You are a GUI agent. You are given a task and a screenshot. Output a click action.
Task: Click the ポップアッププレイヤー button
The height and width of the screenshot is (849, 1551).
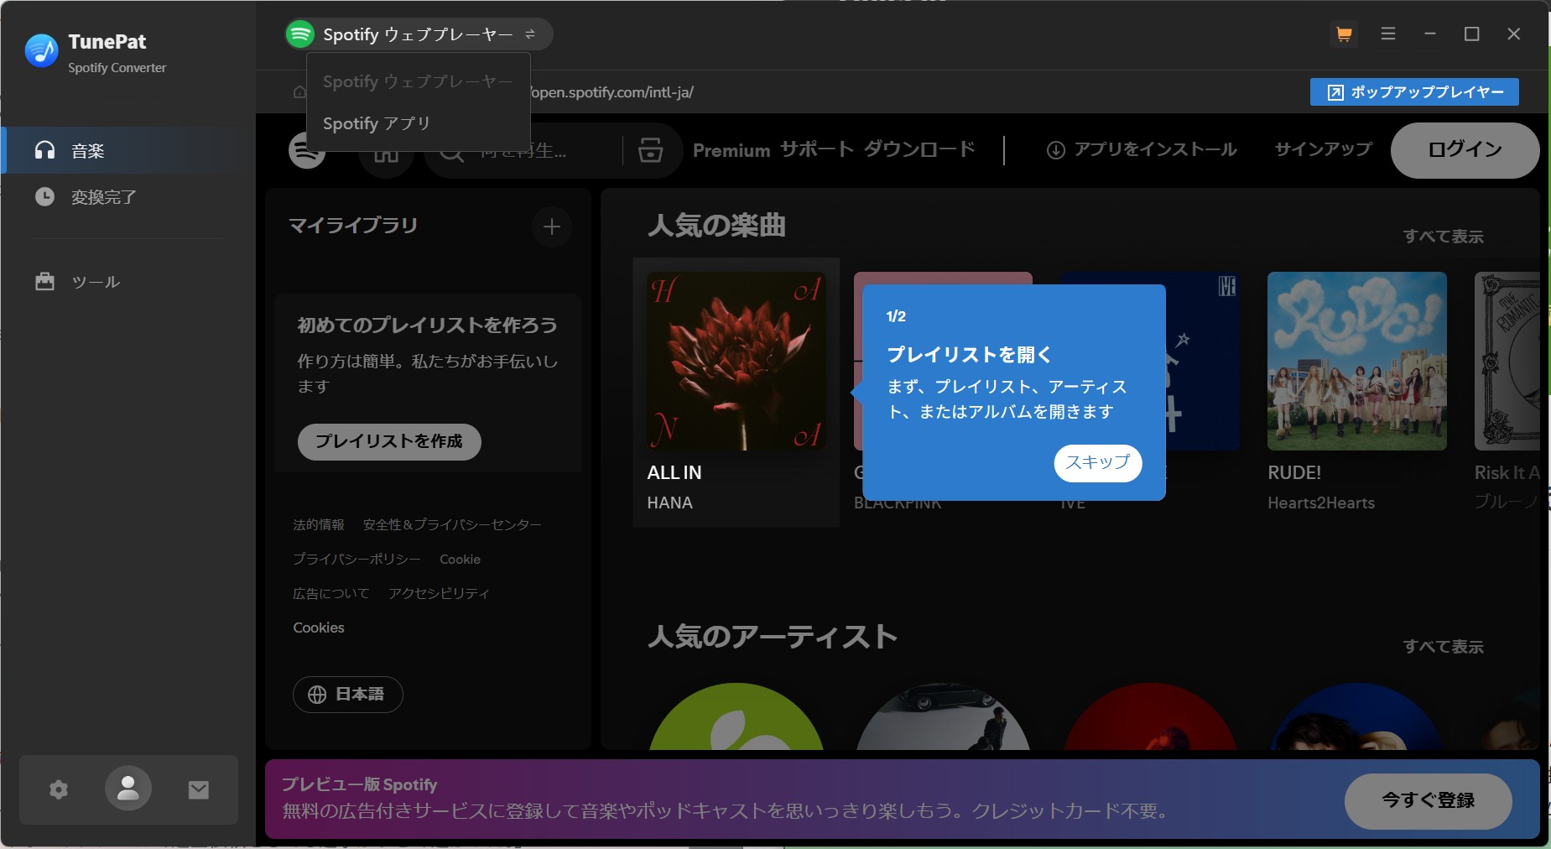(x=1414, y=92)
